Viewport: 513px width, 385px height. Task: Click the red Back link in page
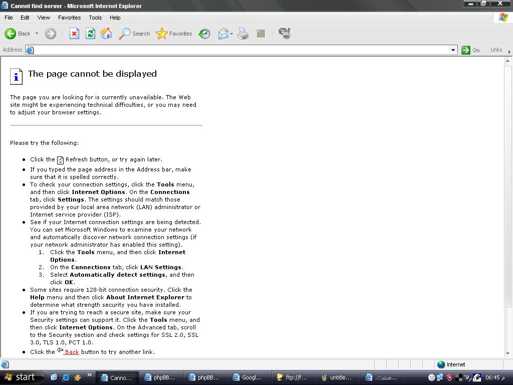(72, 352)
